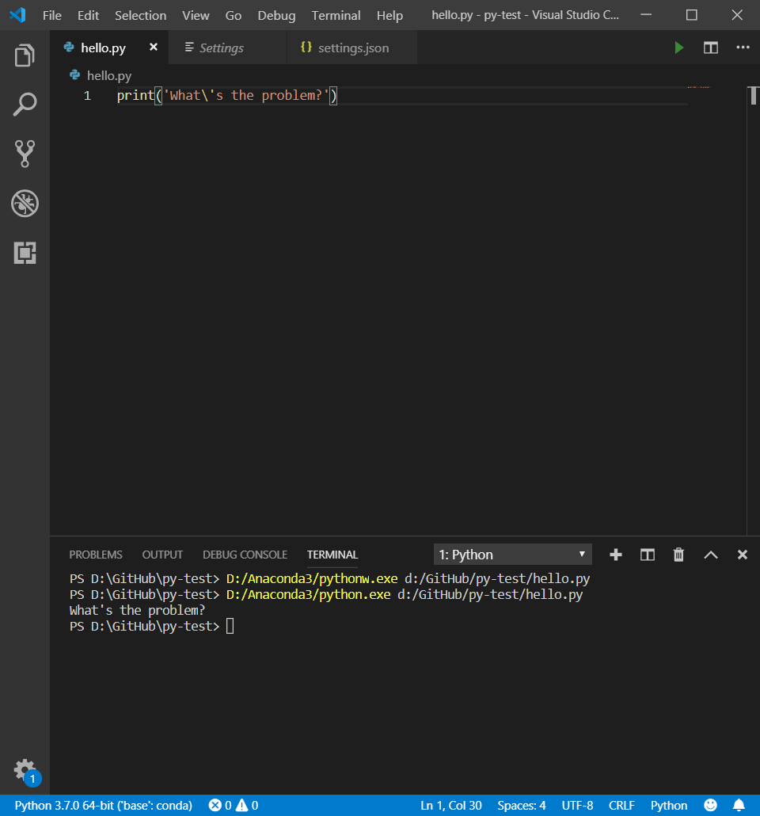Run Python file with green play button

pyautogui.click(x=678, y=48)
